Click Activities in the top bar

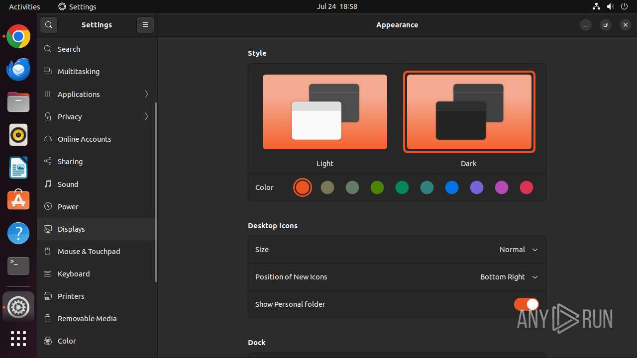[x=24, y=6]
